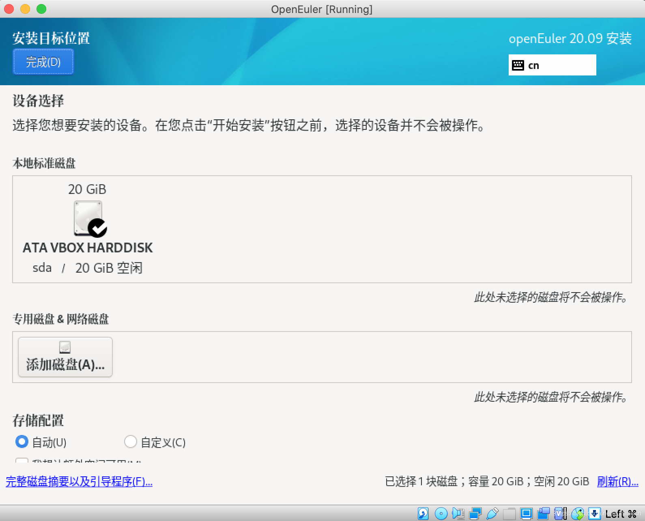Screen dimensions: 645x521
Task: Select the 自定义(C) custom storage radio
Action: [x=131, y=441]
